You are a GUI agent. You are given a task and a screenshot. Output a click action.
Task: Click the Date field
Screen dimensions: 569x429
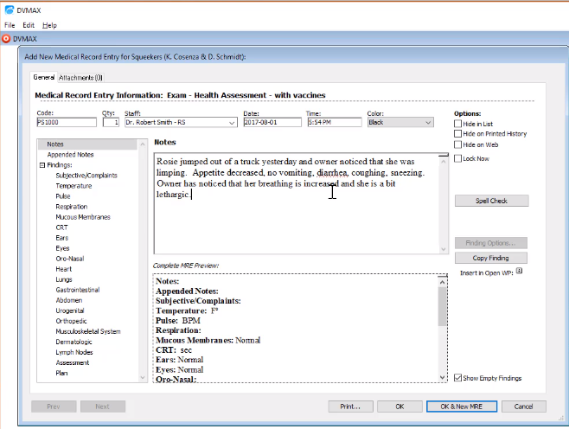click(x=272, y=122)
